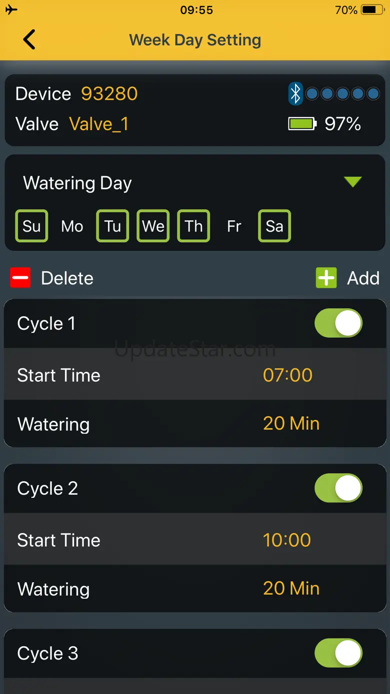
Task: Tap the airplane mode status icon
Action: [x=11, y=10]
